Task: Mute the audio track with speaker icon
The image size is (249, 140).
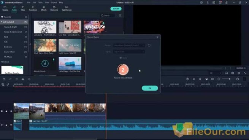Action: 11,125
